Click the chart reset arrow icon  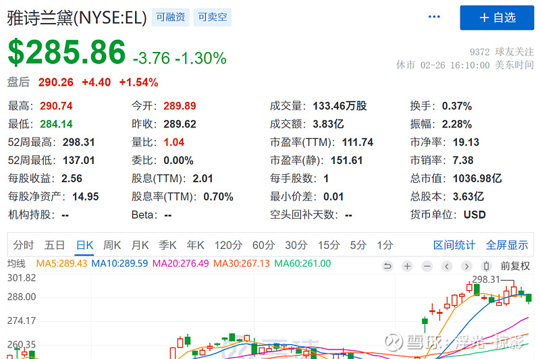(387, 266)
